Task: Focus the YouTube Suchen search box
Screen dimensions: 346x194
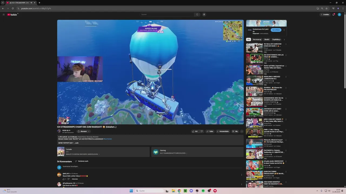Action: point(167,15)
